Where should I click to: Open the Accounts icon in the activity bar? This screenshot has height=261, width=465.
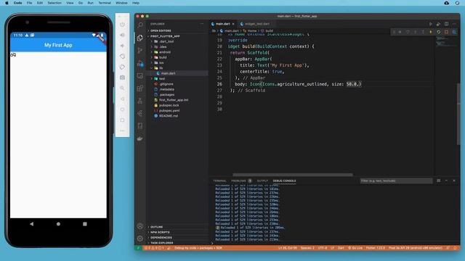(x=140, y=225)
